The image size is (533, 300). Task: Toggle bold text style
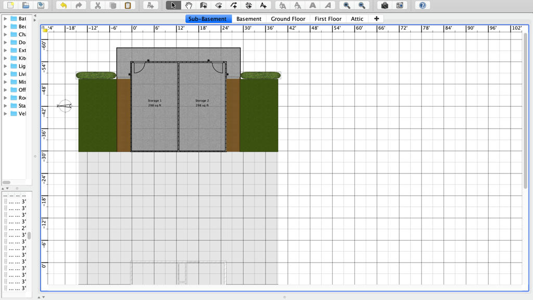[312, 5]
